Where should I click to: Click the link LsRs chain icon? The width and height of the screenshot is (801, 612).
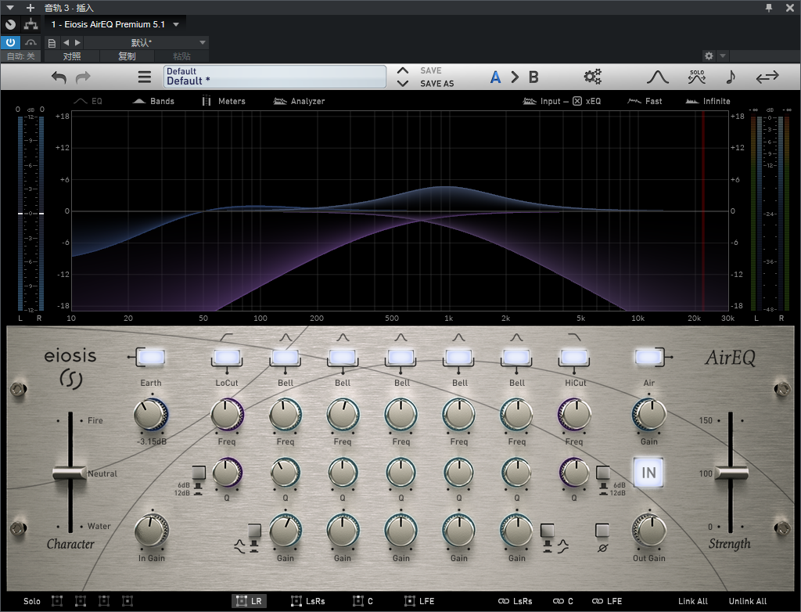click(515, 601)
